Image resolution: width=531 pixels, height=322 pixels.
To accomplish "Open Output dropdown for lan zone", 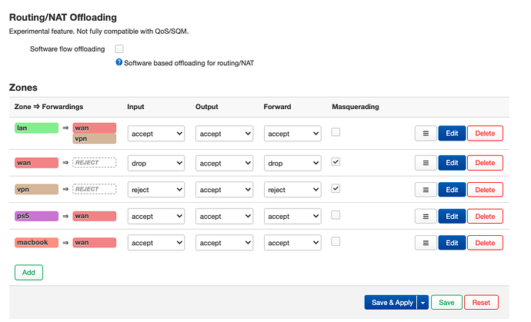I will 224,134.
